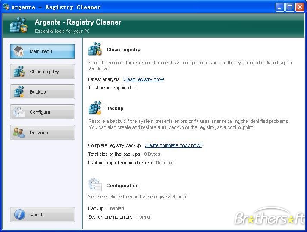The width and height of the screenshot is (307, 232).
Task: Click the 'Set the sections to scan' description
Action: (x=137, y=197)
